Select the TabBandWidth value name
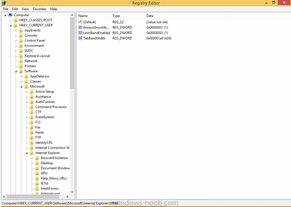The height and width of the screenshot is (207, 291). tap(94, 38)
